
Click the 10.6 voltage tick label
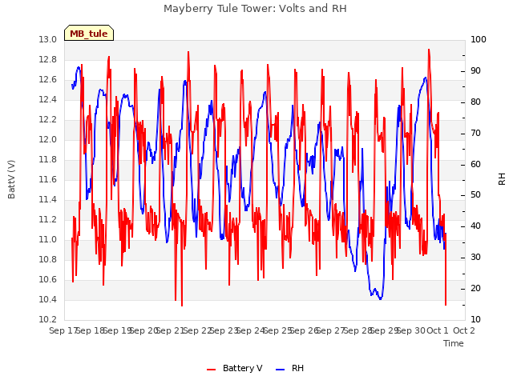click(48, 279)
